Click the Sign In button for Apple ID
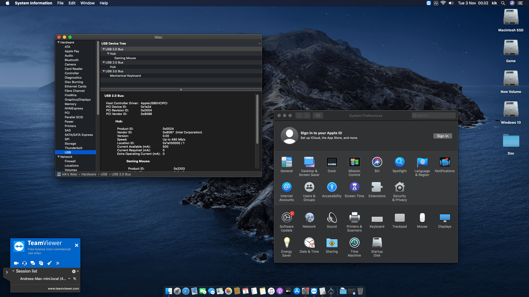Screen dimensions: 529x297 [x=442, y=136]
